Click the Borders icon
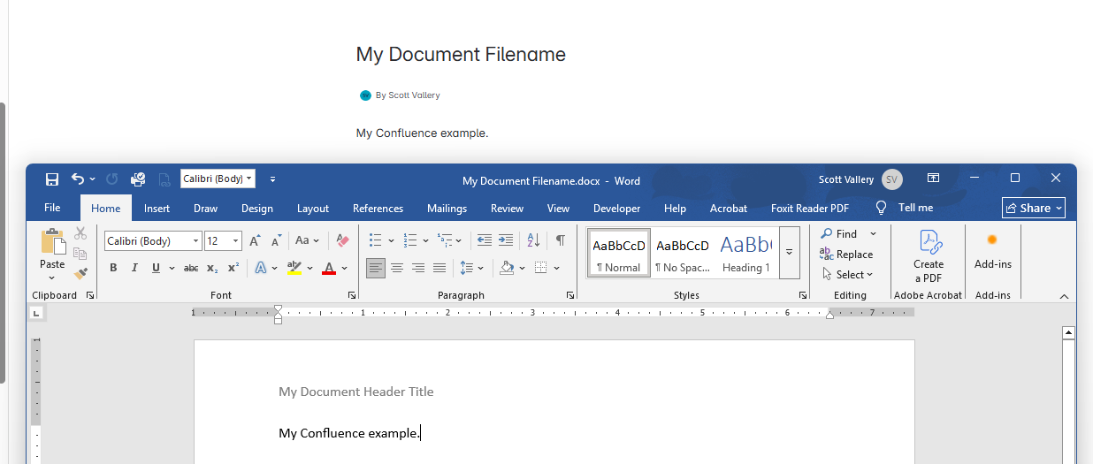The height and width of the screenshot is (464, 1093). pyautogui.click(x=541, y=268)
